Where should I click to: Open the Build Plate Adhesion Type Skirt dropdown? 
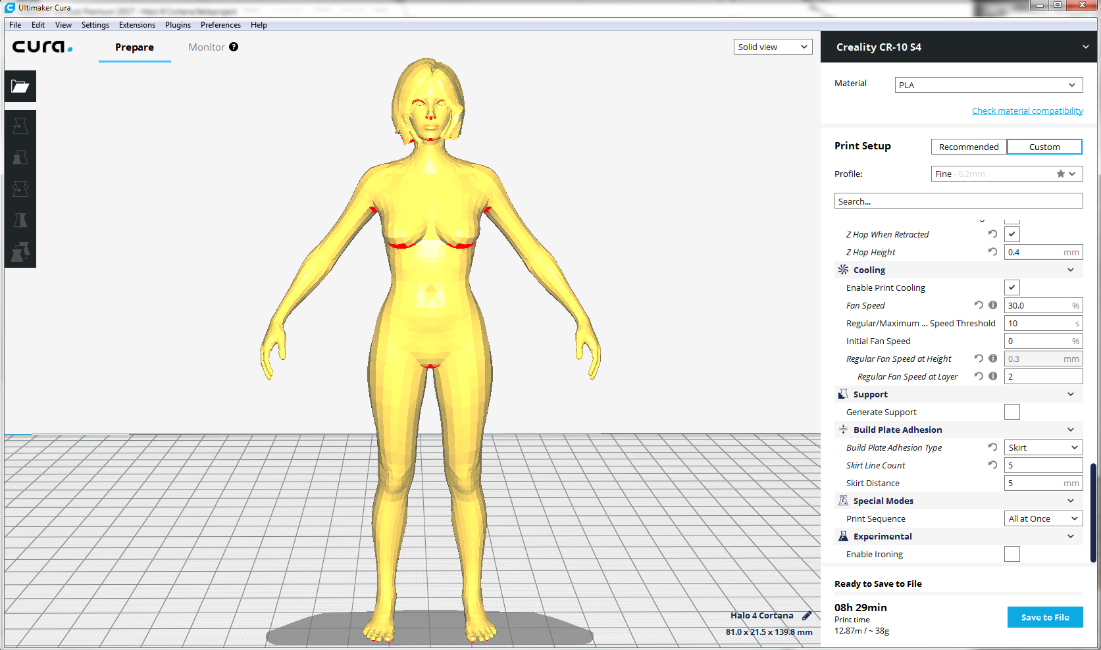point(1043,447)
